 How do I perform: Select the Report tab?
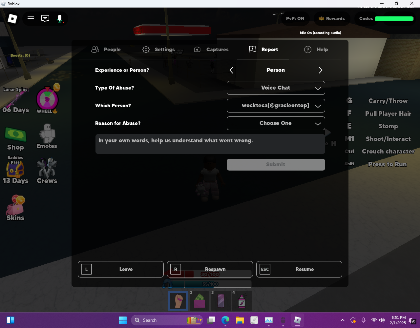(x=263, y=50)
